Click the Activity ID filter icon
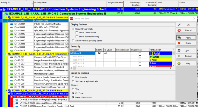The image size is (198, 107). [32, 4]
